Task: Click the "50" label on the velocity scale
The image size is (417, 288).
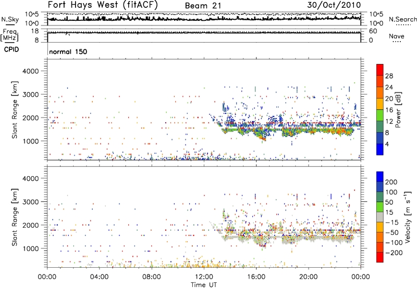Action: pos(389,202)
